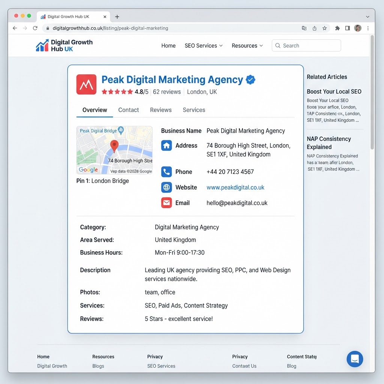Open the extensions puzzle icon
The image size is (384, 384).
[337, 28]
